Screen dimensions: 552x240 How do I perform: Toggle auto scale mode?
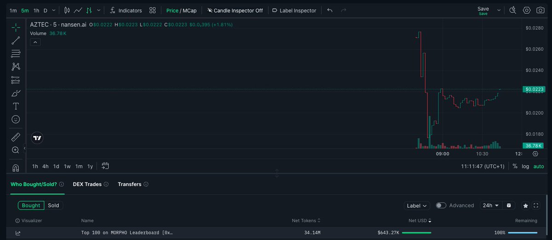click(x=539, y=167)
